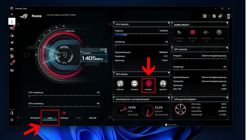This screenshot has height=140, width=249.
Task: Click the spinning fan graphic
Action: pos(181,109)
